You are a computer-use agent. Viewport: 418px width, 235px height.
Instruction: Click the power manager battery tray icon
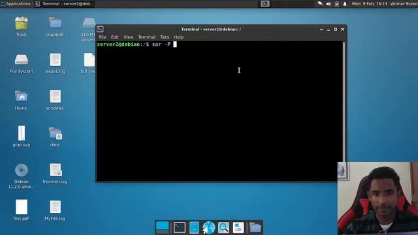[337, 4]
